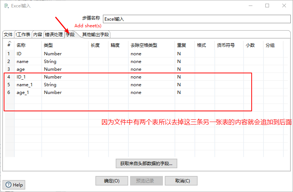This screenshot has height=192, width=293.
Task: Click the String type cell for name_1
Action: point(65,85)
